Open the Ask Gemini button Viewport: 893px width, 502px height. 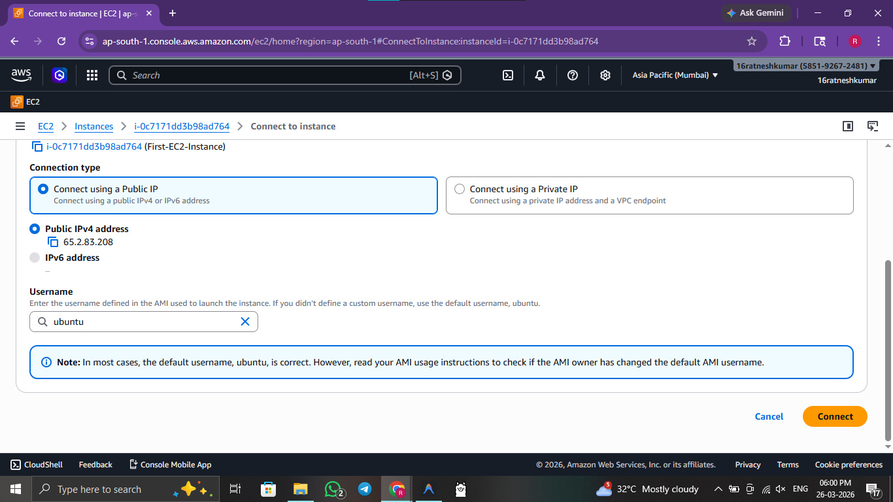[756, 13]
